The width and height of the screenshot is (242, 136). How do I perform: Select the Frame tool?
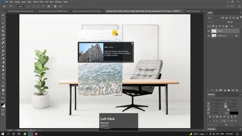coord(3,35)
